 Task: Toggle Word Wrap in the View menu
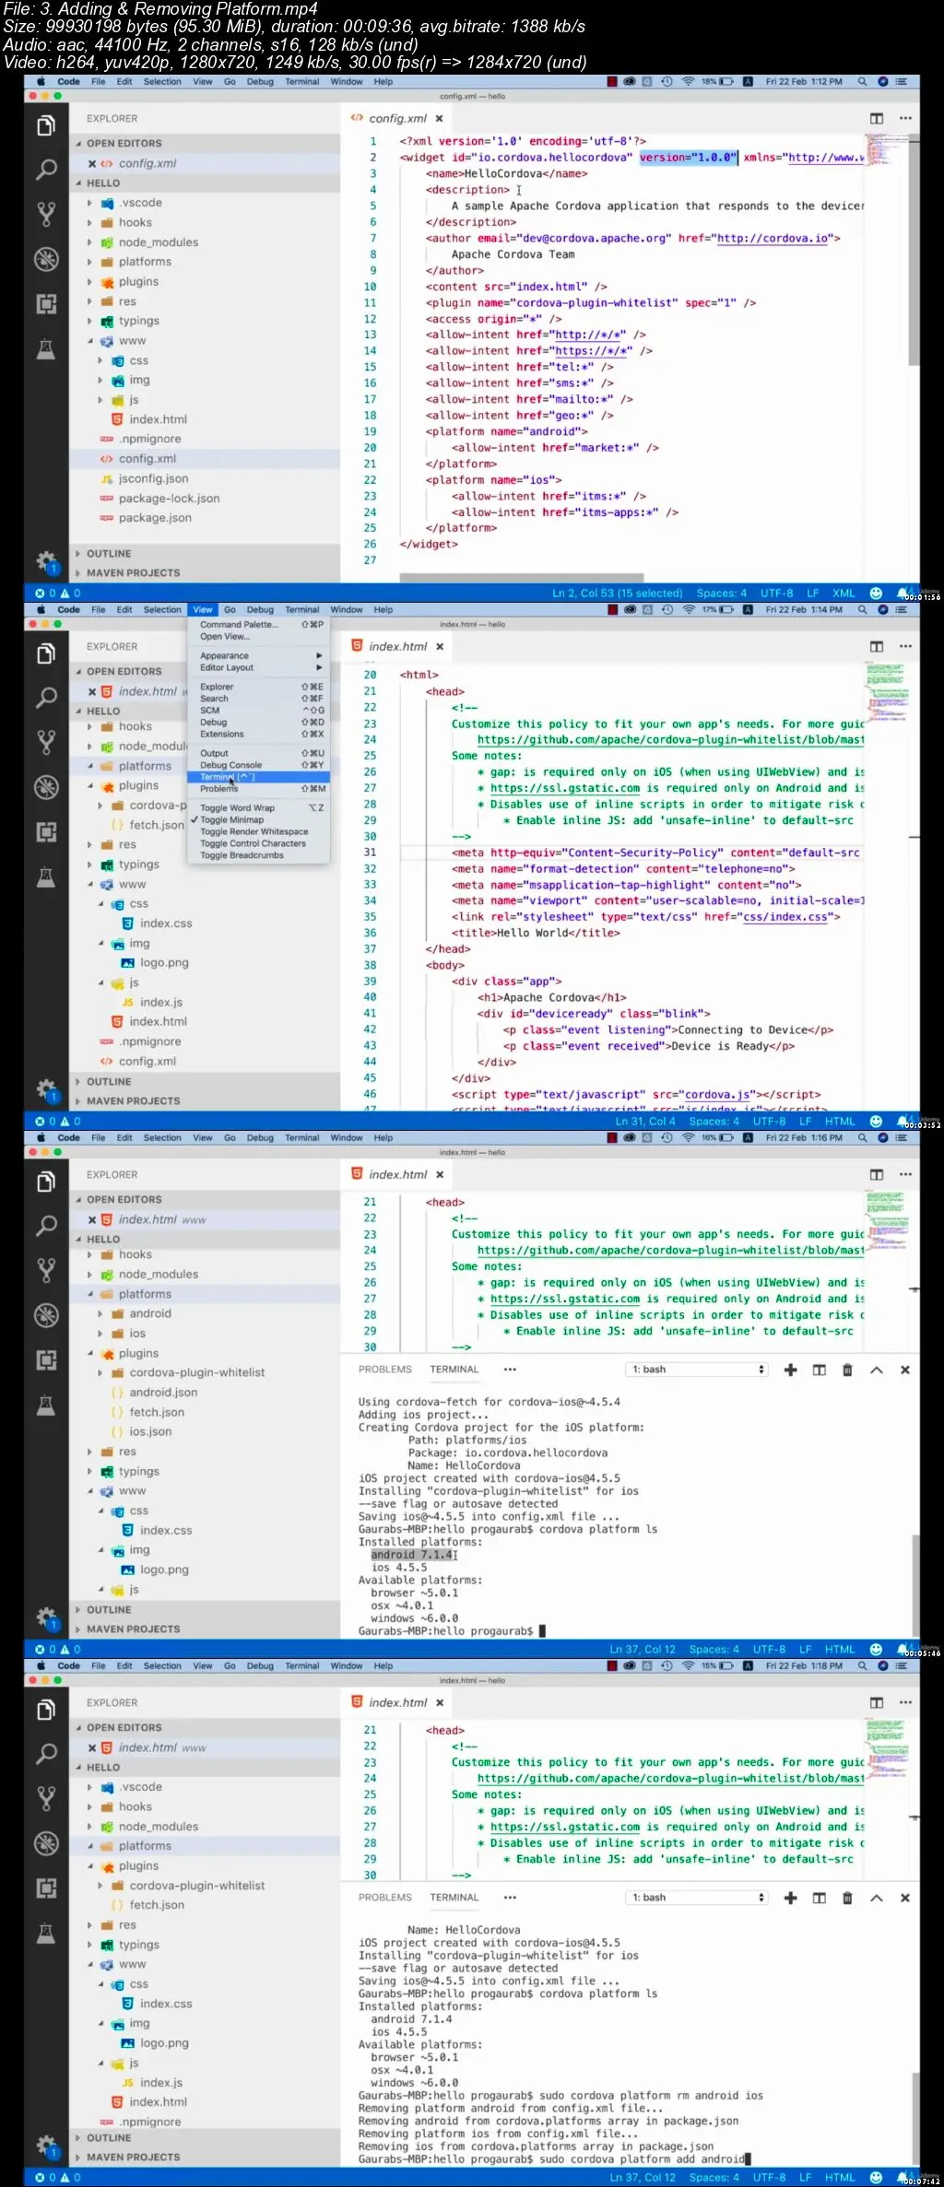(258, 808)
